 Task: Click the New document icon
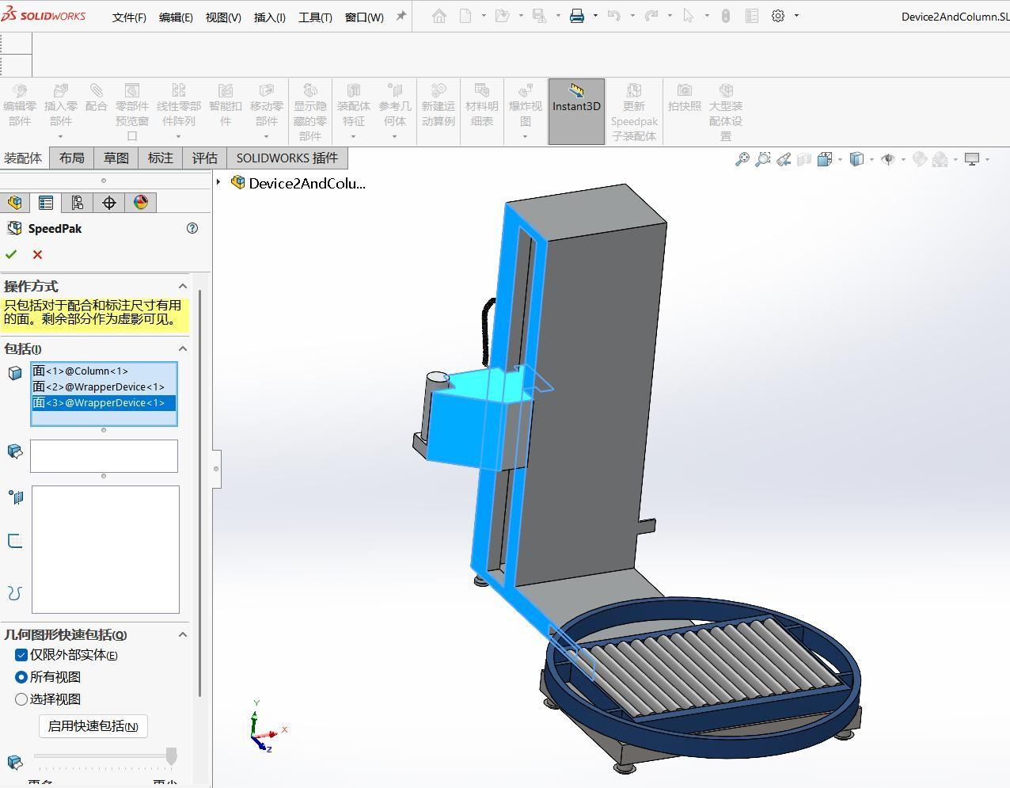(465, 16)
